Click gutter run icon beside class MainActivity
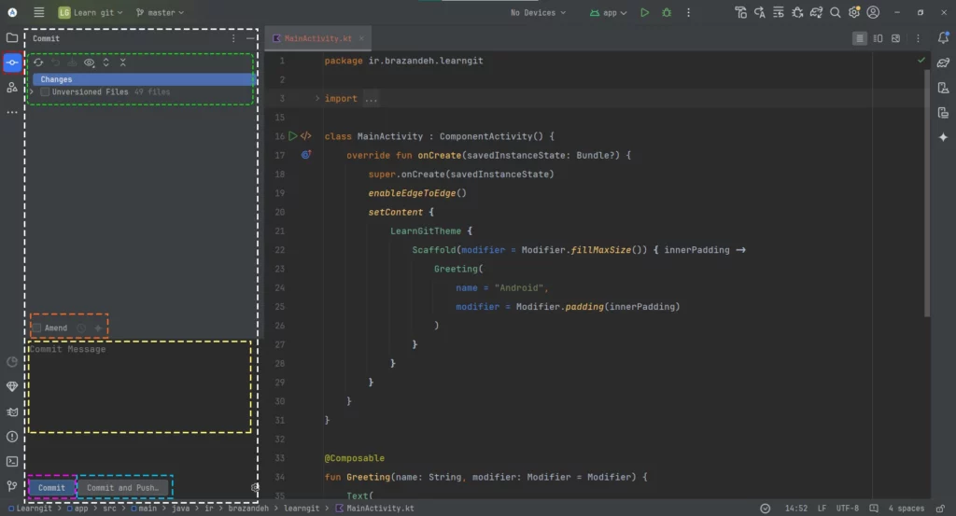 (292, 136)
